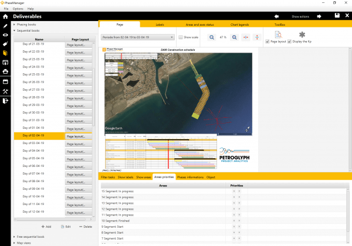Image resolution: width=352 pixels, height=246 pixels.
Task: Click the Home icon in the sidebar
Action: tap(5, 18)
